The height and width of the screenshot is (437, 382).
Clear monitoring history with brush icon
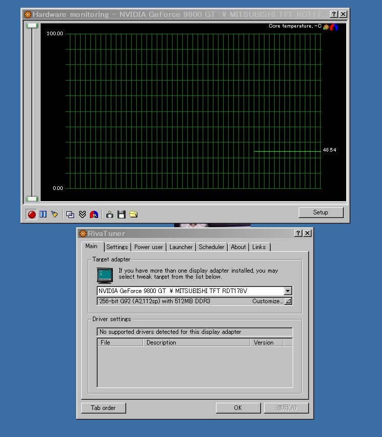tap(55, 214)
